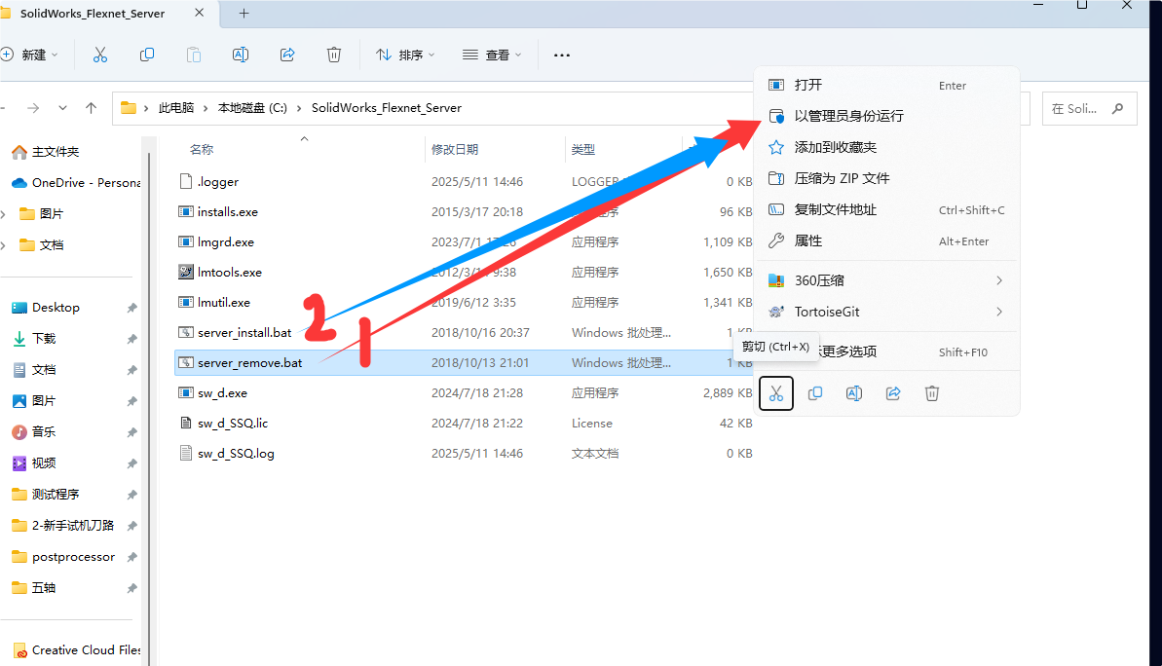Click the search magnifier icon
The height and width of the screenshot is (666, 1162).
point(1117,109)
